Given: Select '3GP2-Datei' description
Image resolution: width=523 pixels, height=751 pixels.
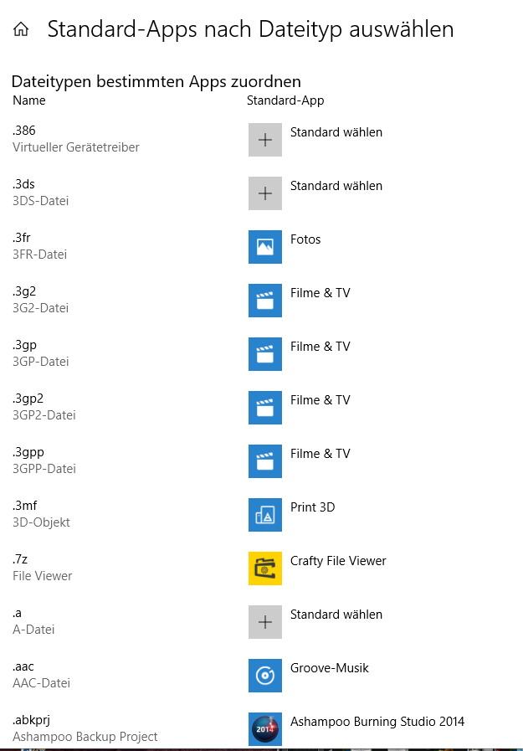Looking at the screenshot, I should point(44,416).
